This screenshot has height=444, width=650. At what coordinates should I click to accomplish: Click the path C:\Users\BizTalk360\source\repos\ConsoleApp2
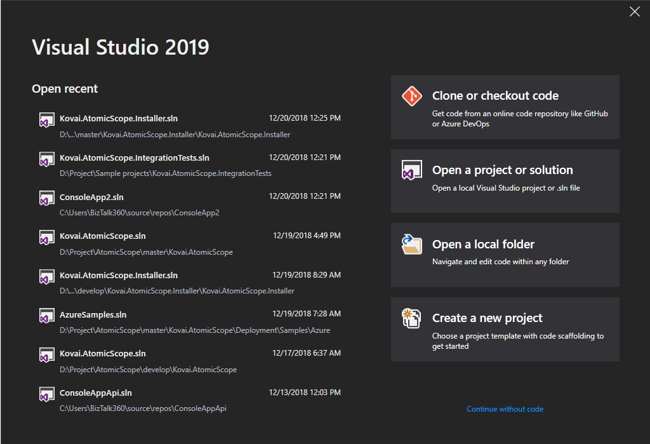(x=139, y=213)
